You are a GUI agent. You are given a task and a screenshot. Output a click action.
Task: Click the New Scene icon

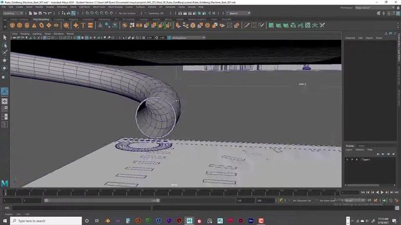tap(31, 13)
